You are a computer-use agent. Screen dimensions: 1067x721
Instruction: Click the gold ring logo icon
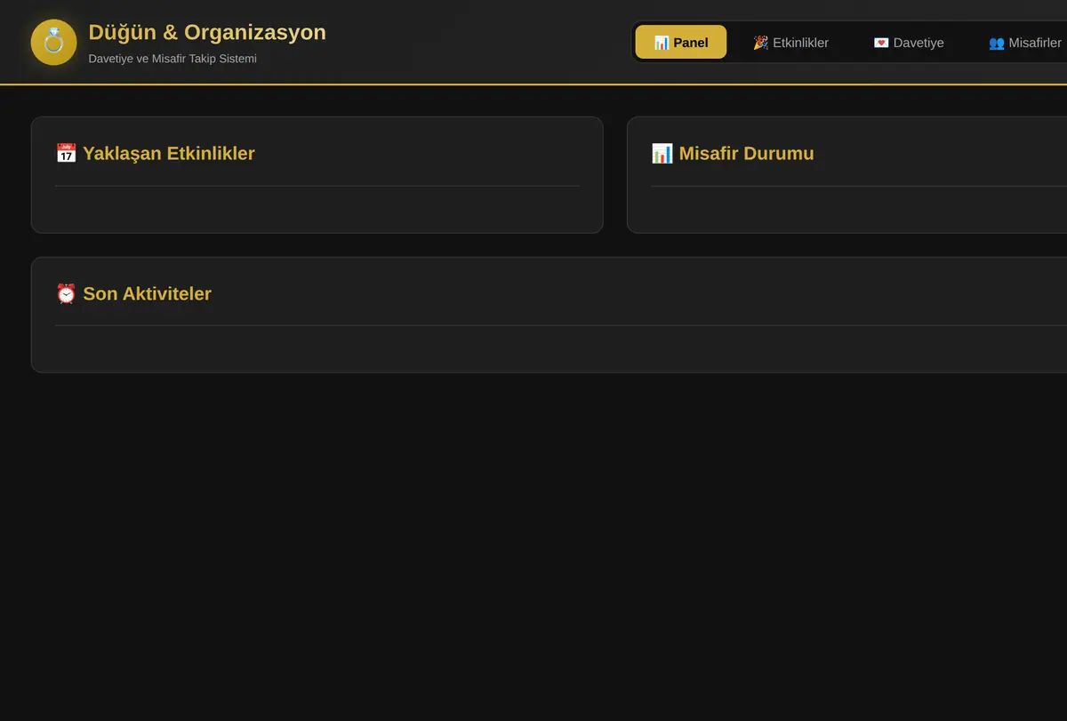(53, 42)
